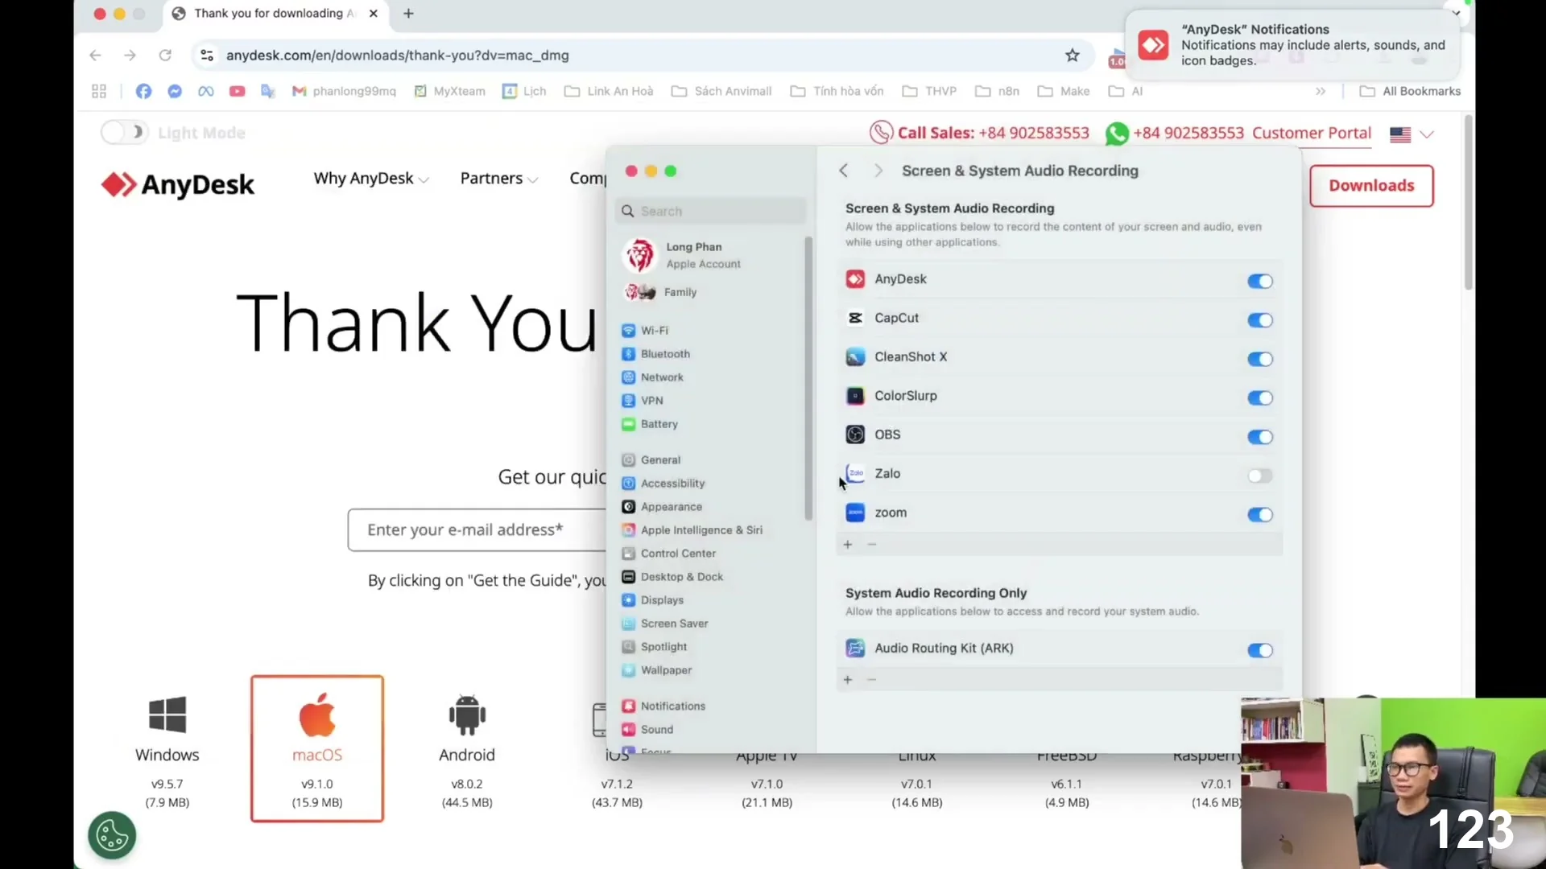1546x869 pixels.
Task: Open the Customer Portal link
Action: [1312, 134]
